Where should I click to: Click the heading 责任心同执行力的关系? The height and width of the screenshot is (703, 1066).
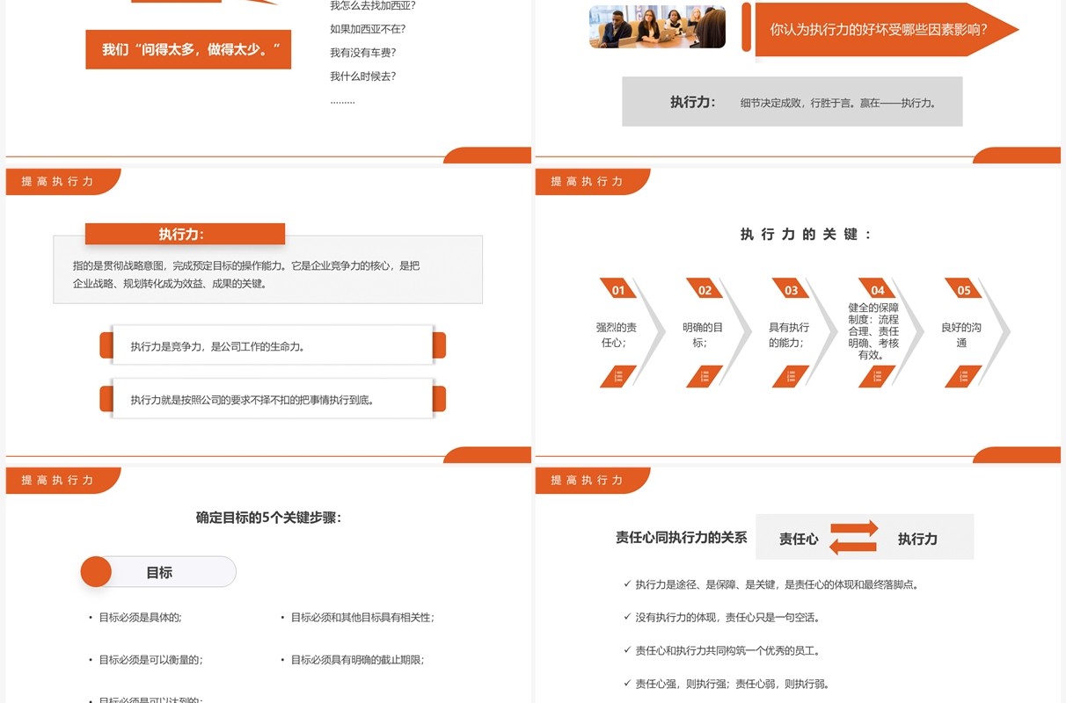point(681,537)
